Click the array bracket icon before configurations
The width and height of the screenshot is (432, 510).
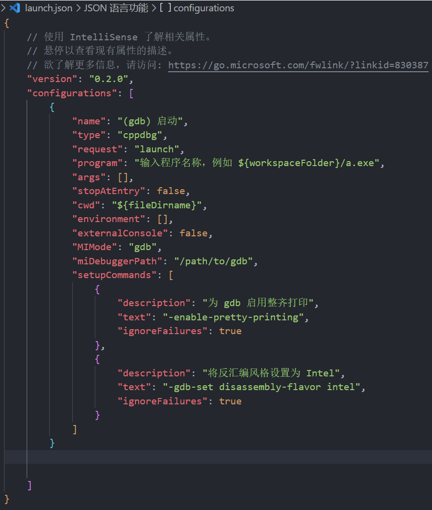166,8
